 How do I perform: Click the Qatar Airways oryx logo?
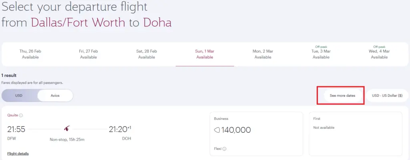point(67,129)
